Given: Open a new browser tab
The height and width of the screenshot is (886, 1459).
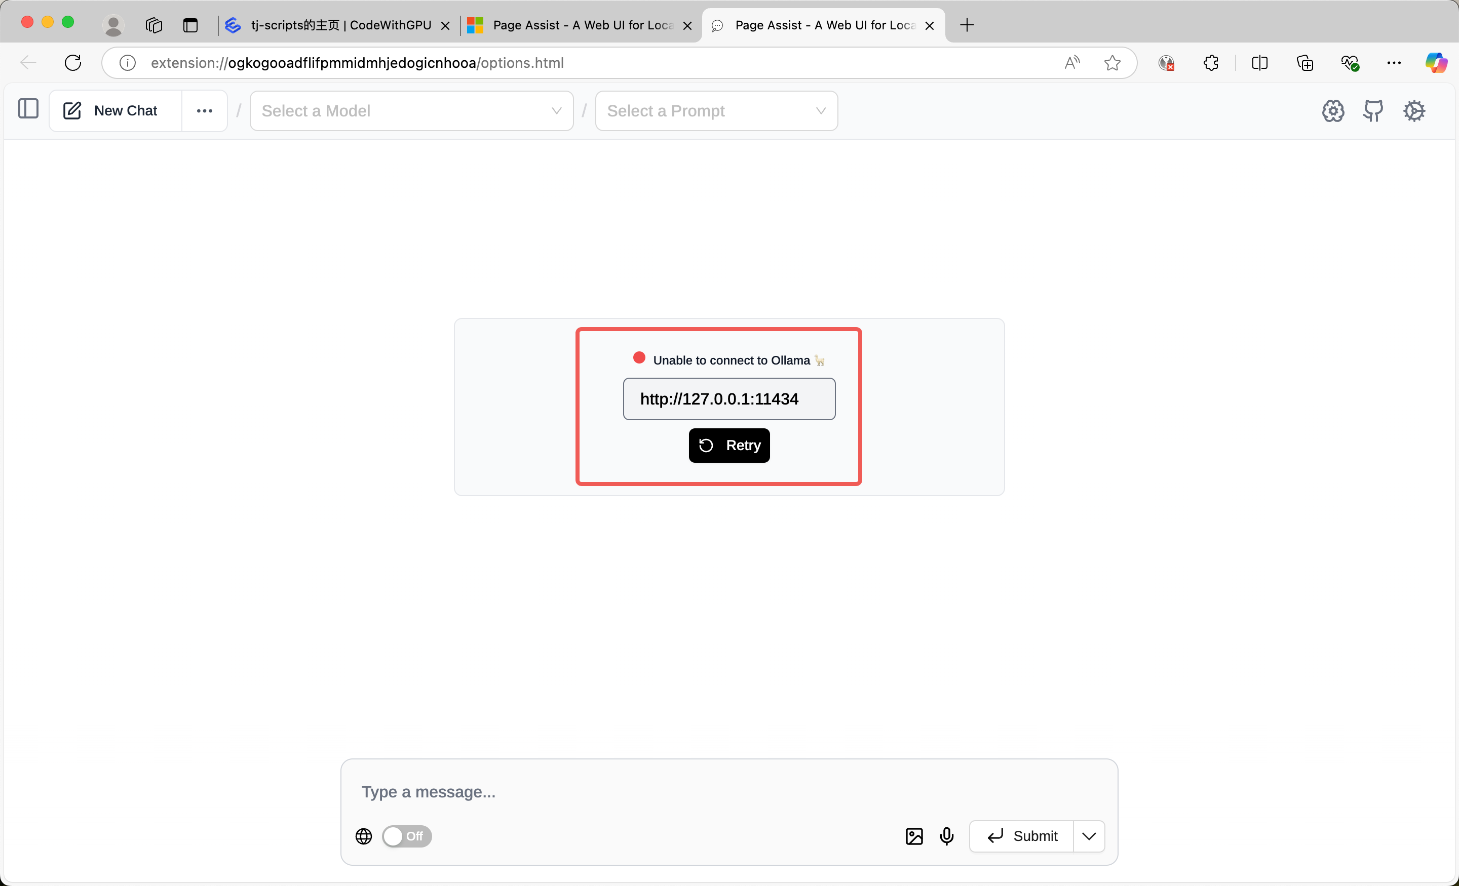Looking at the screenshot, I should pos(967,25).
